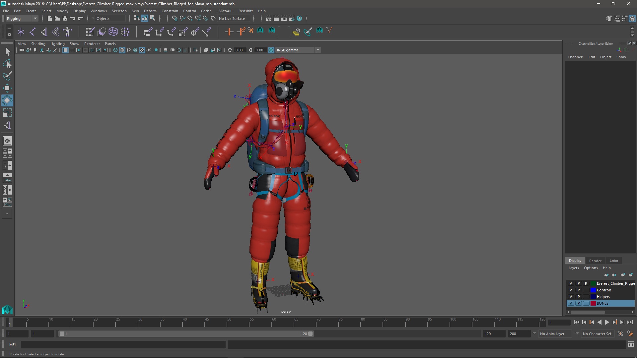Click the MEL command language label

click(13, 345)
